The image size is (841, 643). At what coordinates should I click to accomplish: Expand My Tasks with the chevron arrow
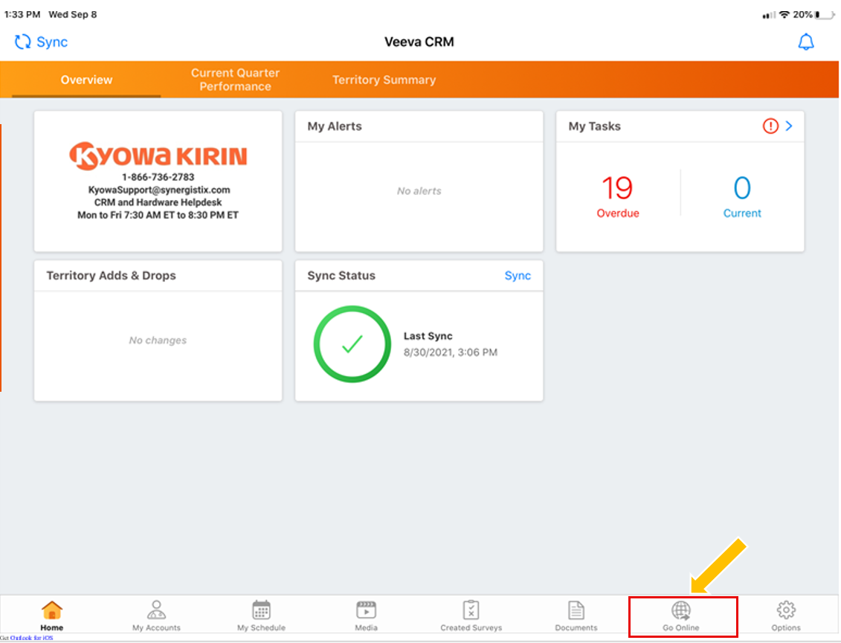tap(789, 126)
